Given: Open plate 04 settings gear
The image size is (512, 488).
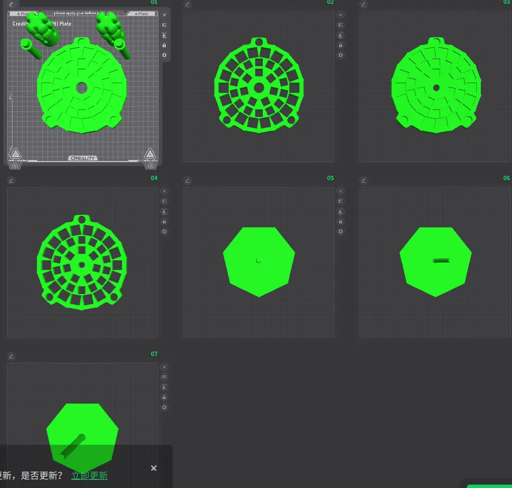Looking at the screenshot, I should pyautogui.click(x=164, y=232).
